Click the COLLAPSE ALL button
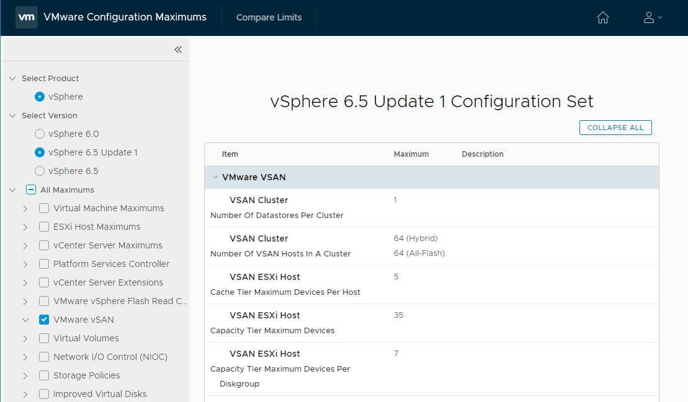The height and width of the screenshot is (402, 688). [615, 128]
